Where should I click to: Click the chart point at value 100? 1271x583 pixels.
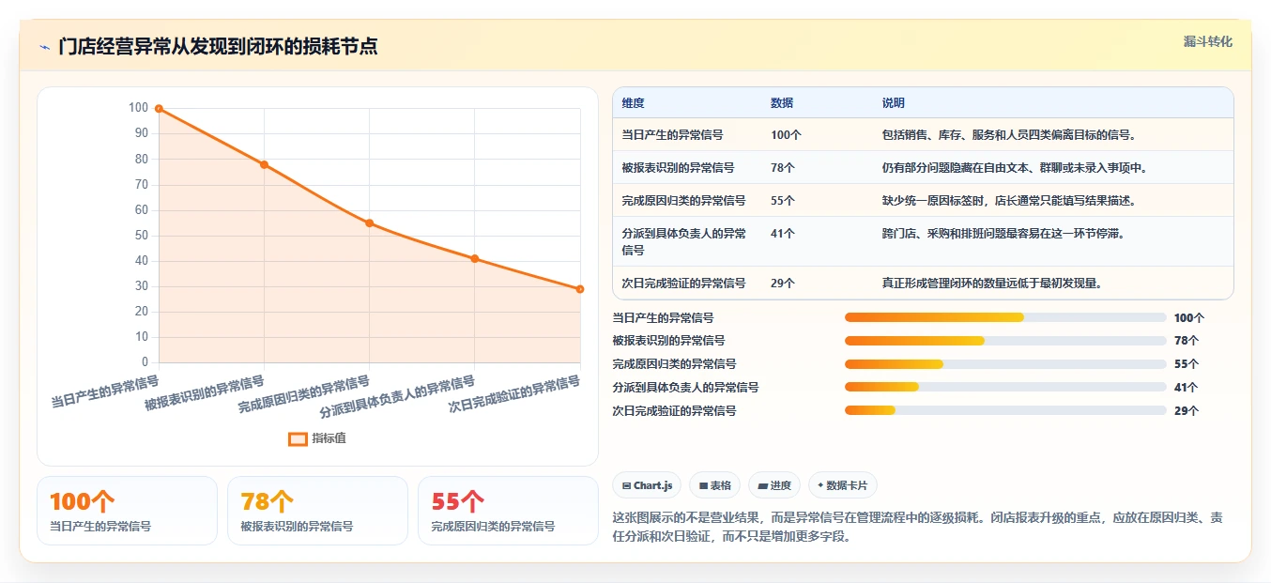pos(159,109)
